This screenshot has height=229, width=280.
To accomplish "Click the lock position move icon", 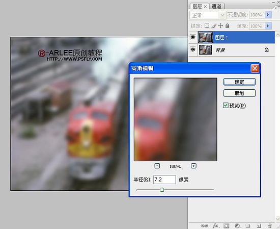I will (220, 26).
